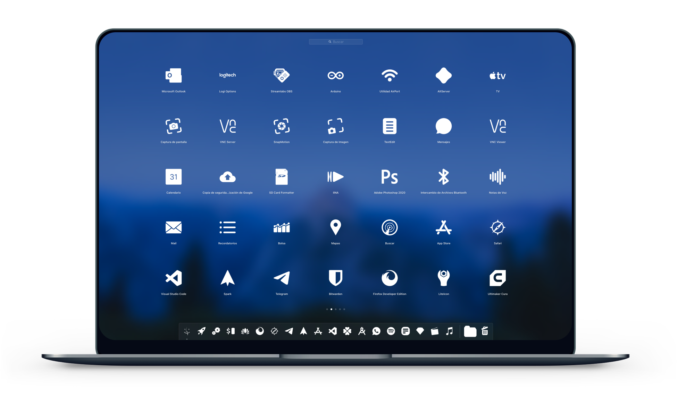The width and height of the screenshot is (677, 416).
Task: Launch Visual Studio Code
Action: click(x=174, y=279)
